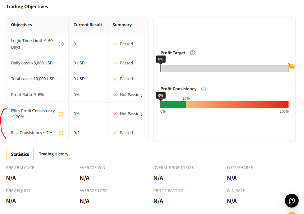Screen dimensions: 304x214
Task: Click the Trading Objectives heading
Action: [27, 6]
